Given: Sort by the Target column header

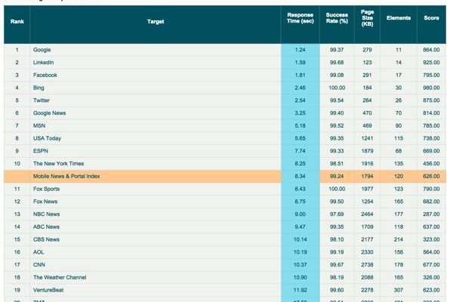Looking at the screenshot, I should pos(155,22).
